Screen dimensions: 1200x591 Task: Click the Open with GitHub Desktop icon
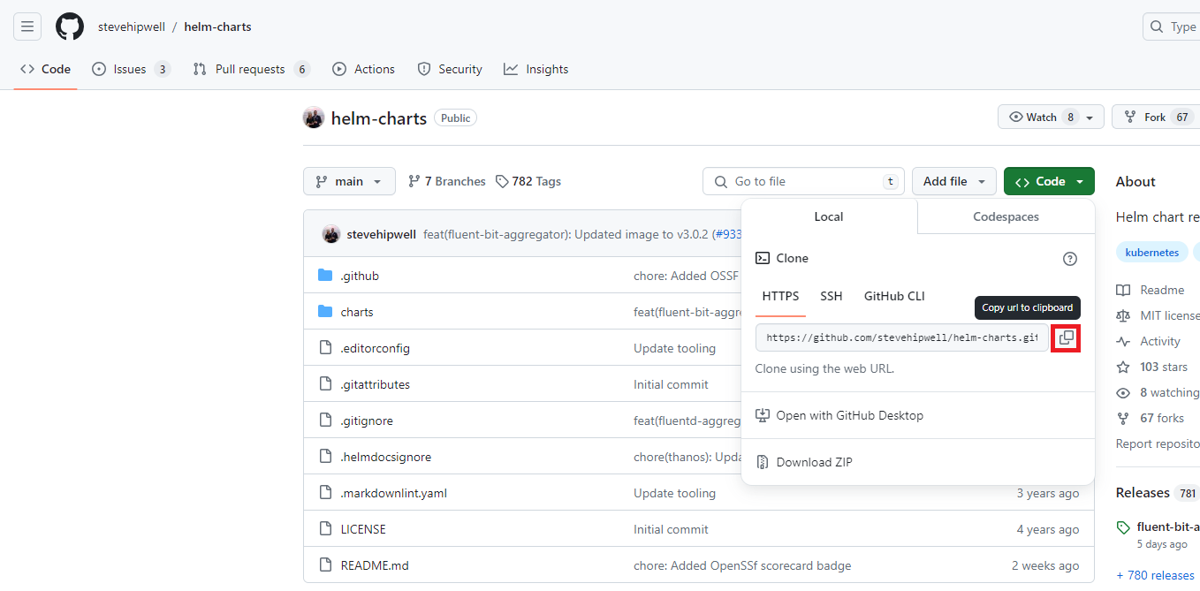(x=763, y=415)
